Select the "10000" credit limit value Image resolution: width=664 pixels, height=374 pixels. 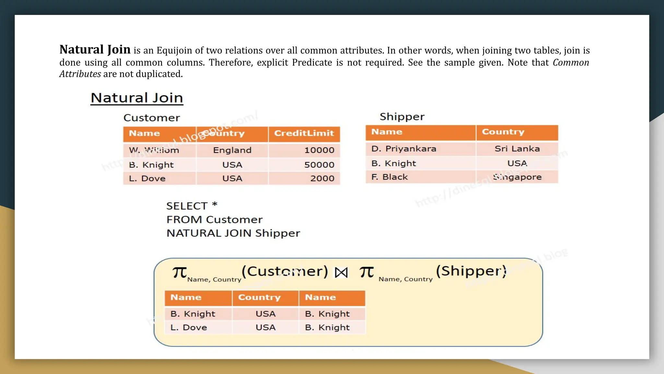319,150
